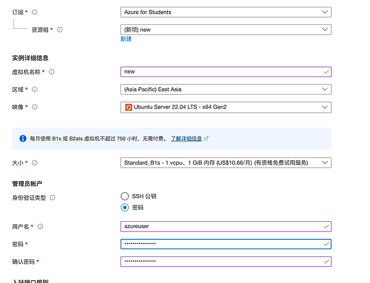Viewport: 370px width, 283px height.
Task: Click 新建 link under resource group
Action: coord(126,39)
